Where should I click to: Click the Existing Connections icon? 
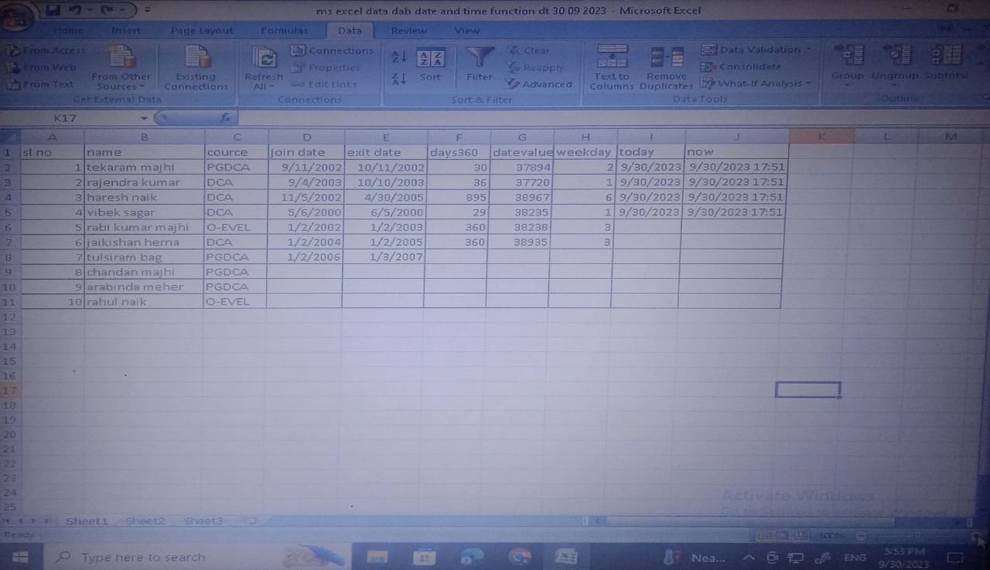(x=196, y=59)
